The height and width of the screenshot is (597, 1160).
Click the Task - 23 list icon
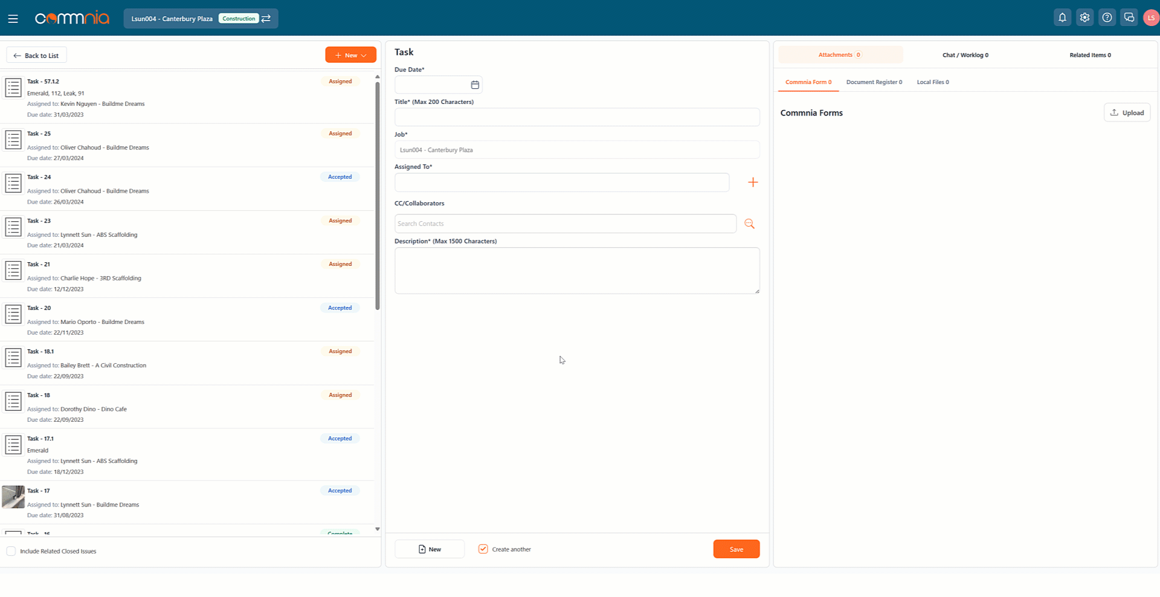[13, 227]
